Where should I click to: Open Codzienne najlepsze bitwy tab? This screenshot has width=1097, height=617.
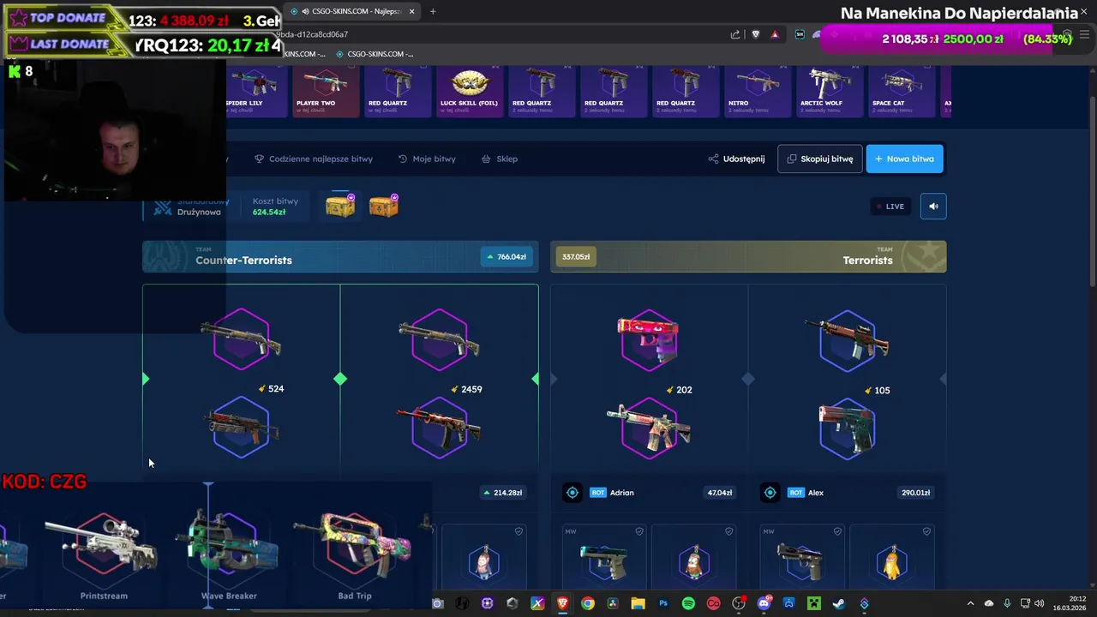tap(314, 159)
